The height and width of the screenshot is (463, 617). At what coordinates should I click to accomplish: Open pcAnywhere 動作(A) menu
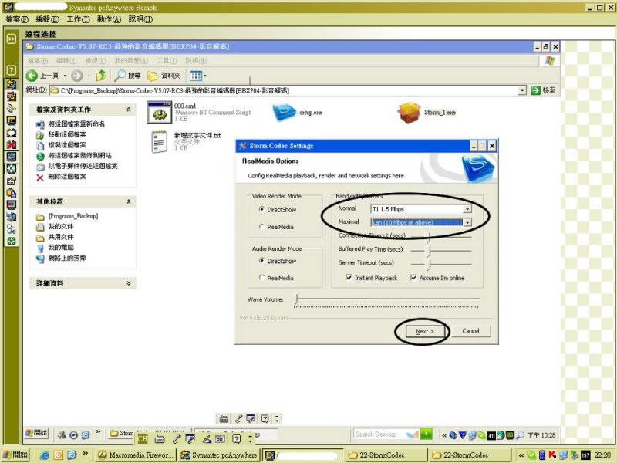click(x=109, y=19)
